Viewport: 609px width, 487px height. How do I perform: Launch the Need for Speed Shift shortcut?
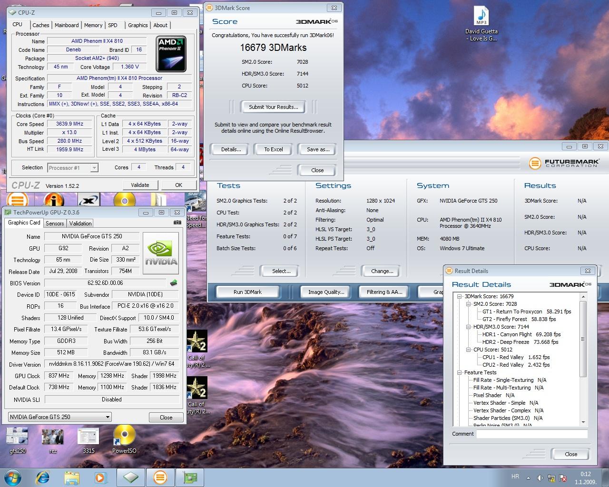196,209
